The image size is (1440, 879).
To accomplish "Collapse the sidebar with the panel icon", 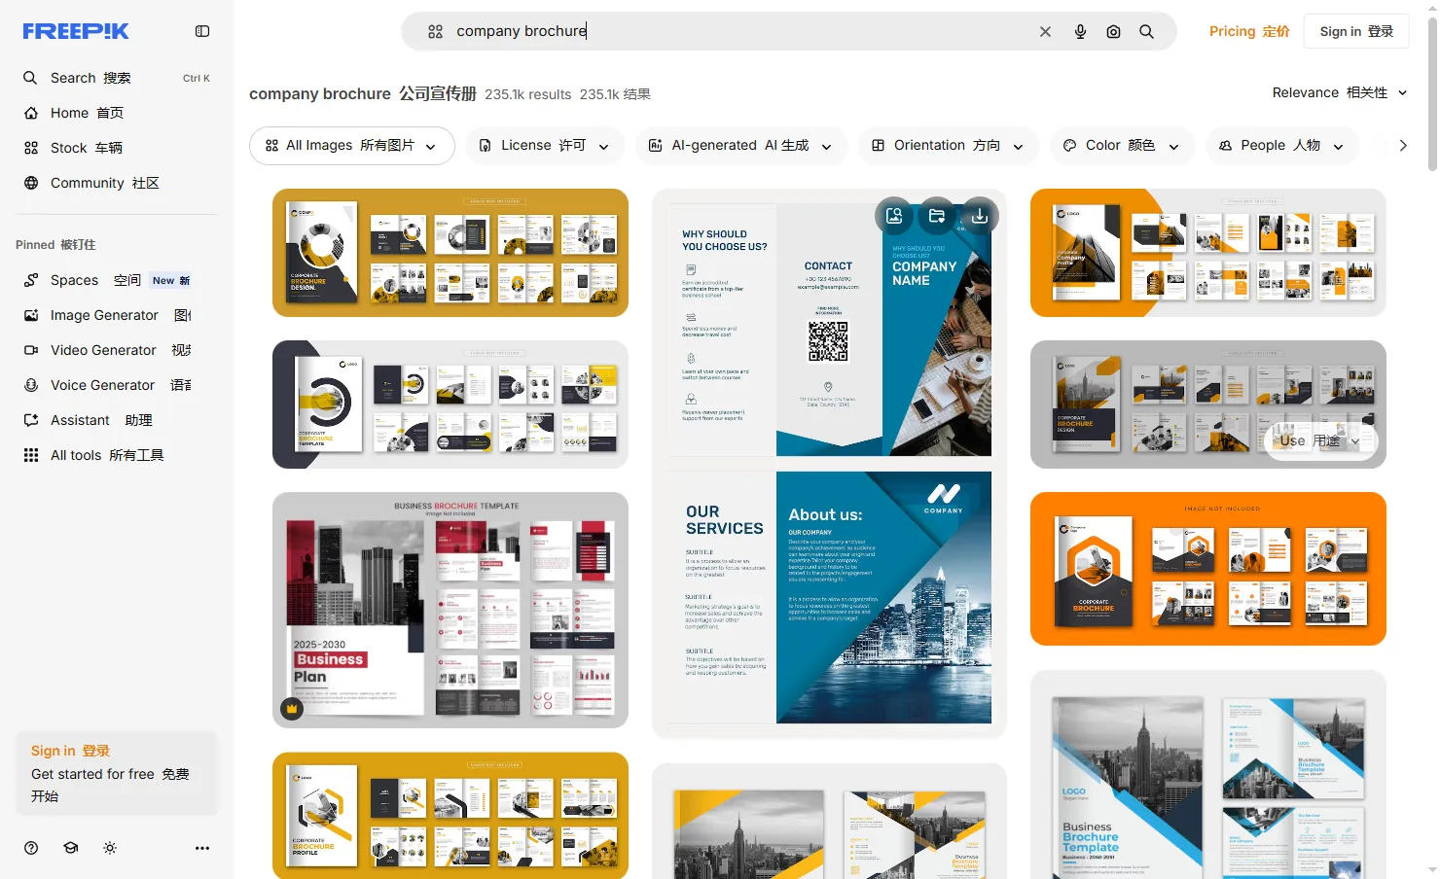I will point(202,31).
